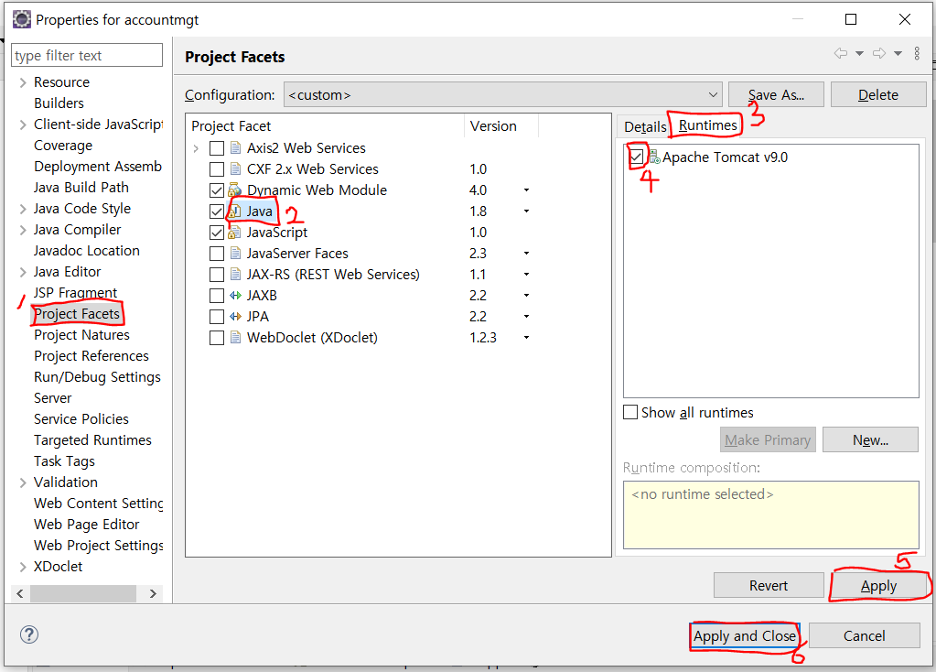Open Java version 1.8 dropdown
The height and width of the screenshot is (672, 936).
tap(526, 211)
